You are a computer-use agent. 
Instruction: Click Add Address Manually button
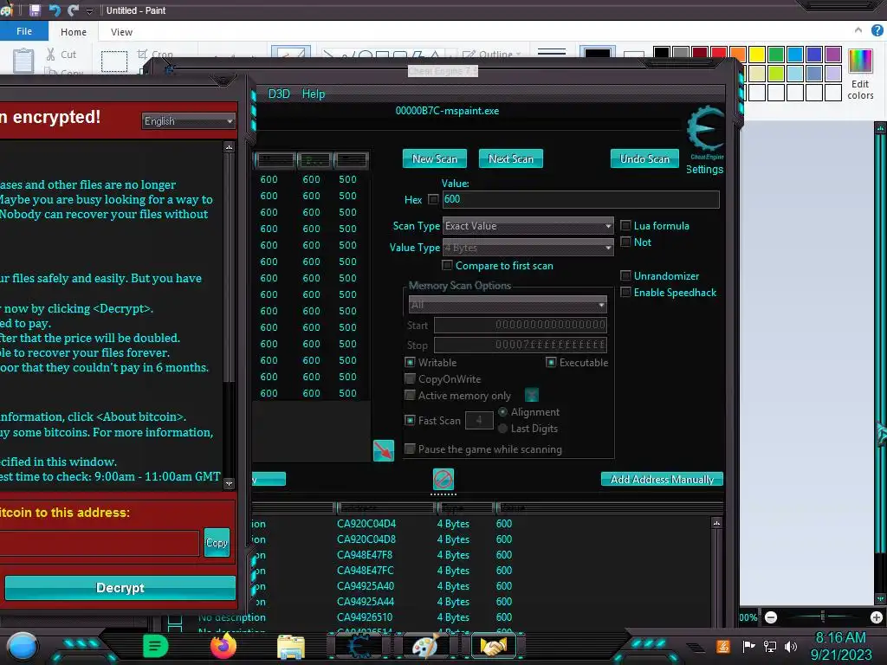click(x=662, y=480)
